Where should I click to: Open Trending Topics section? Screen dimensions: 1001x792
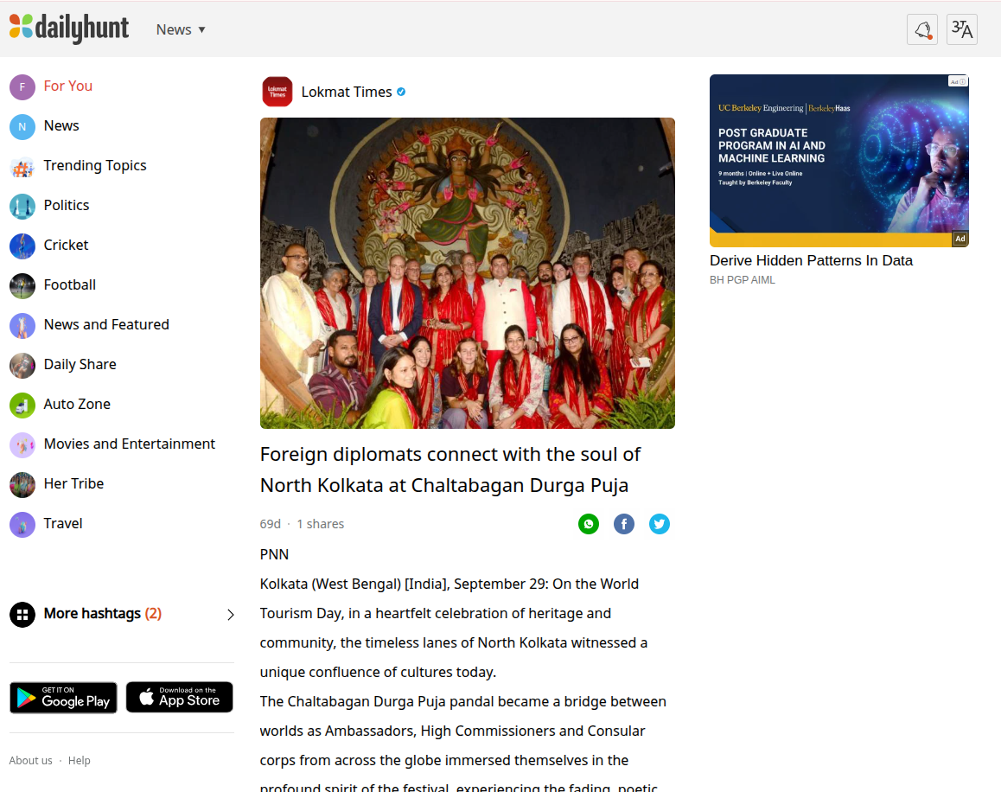(x=95, y=166)
